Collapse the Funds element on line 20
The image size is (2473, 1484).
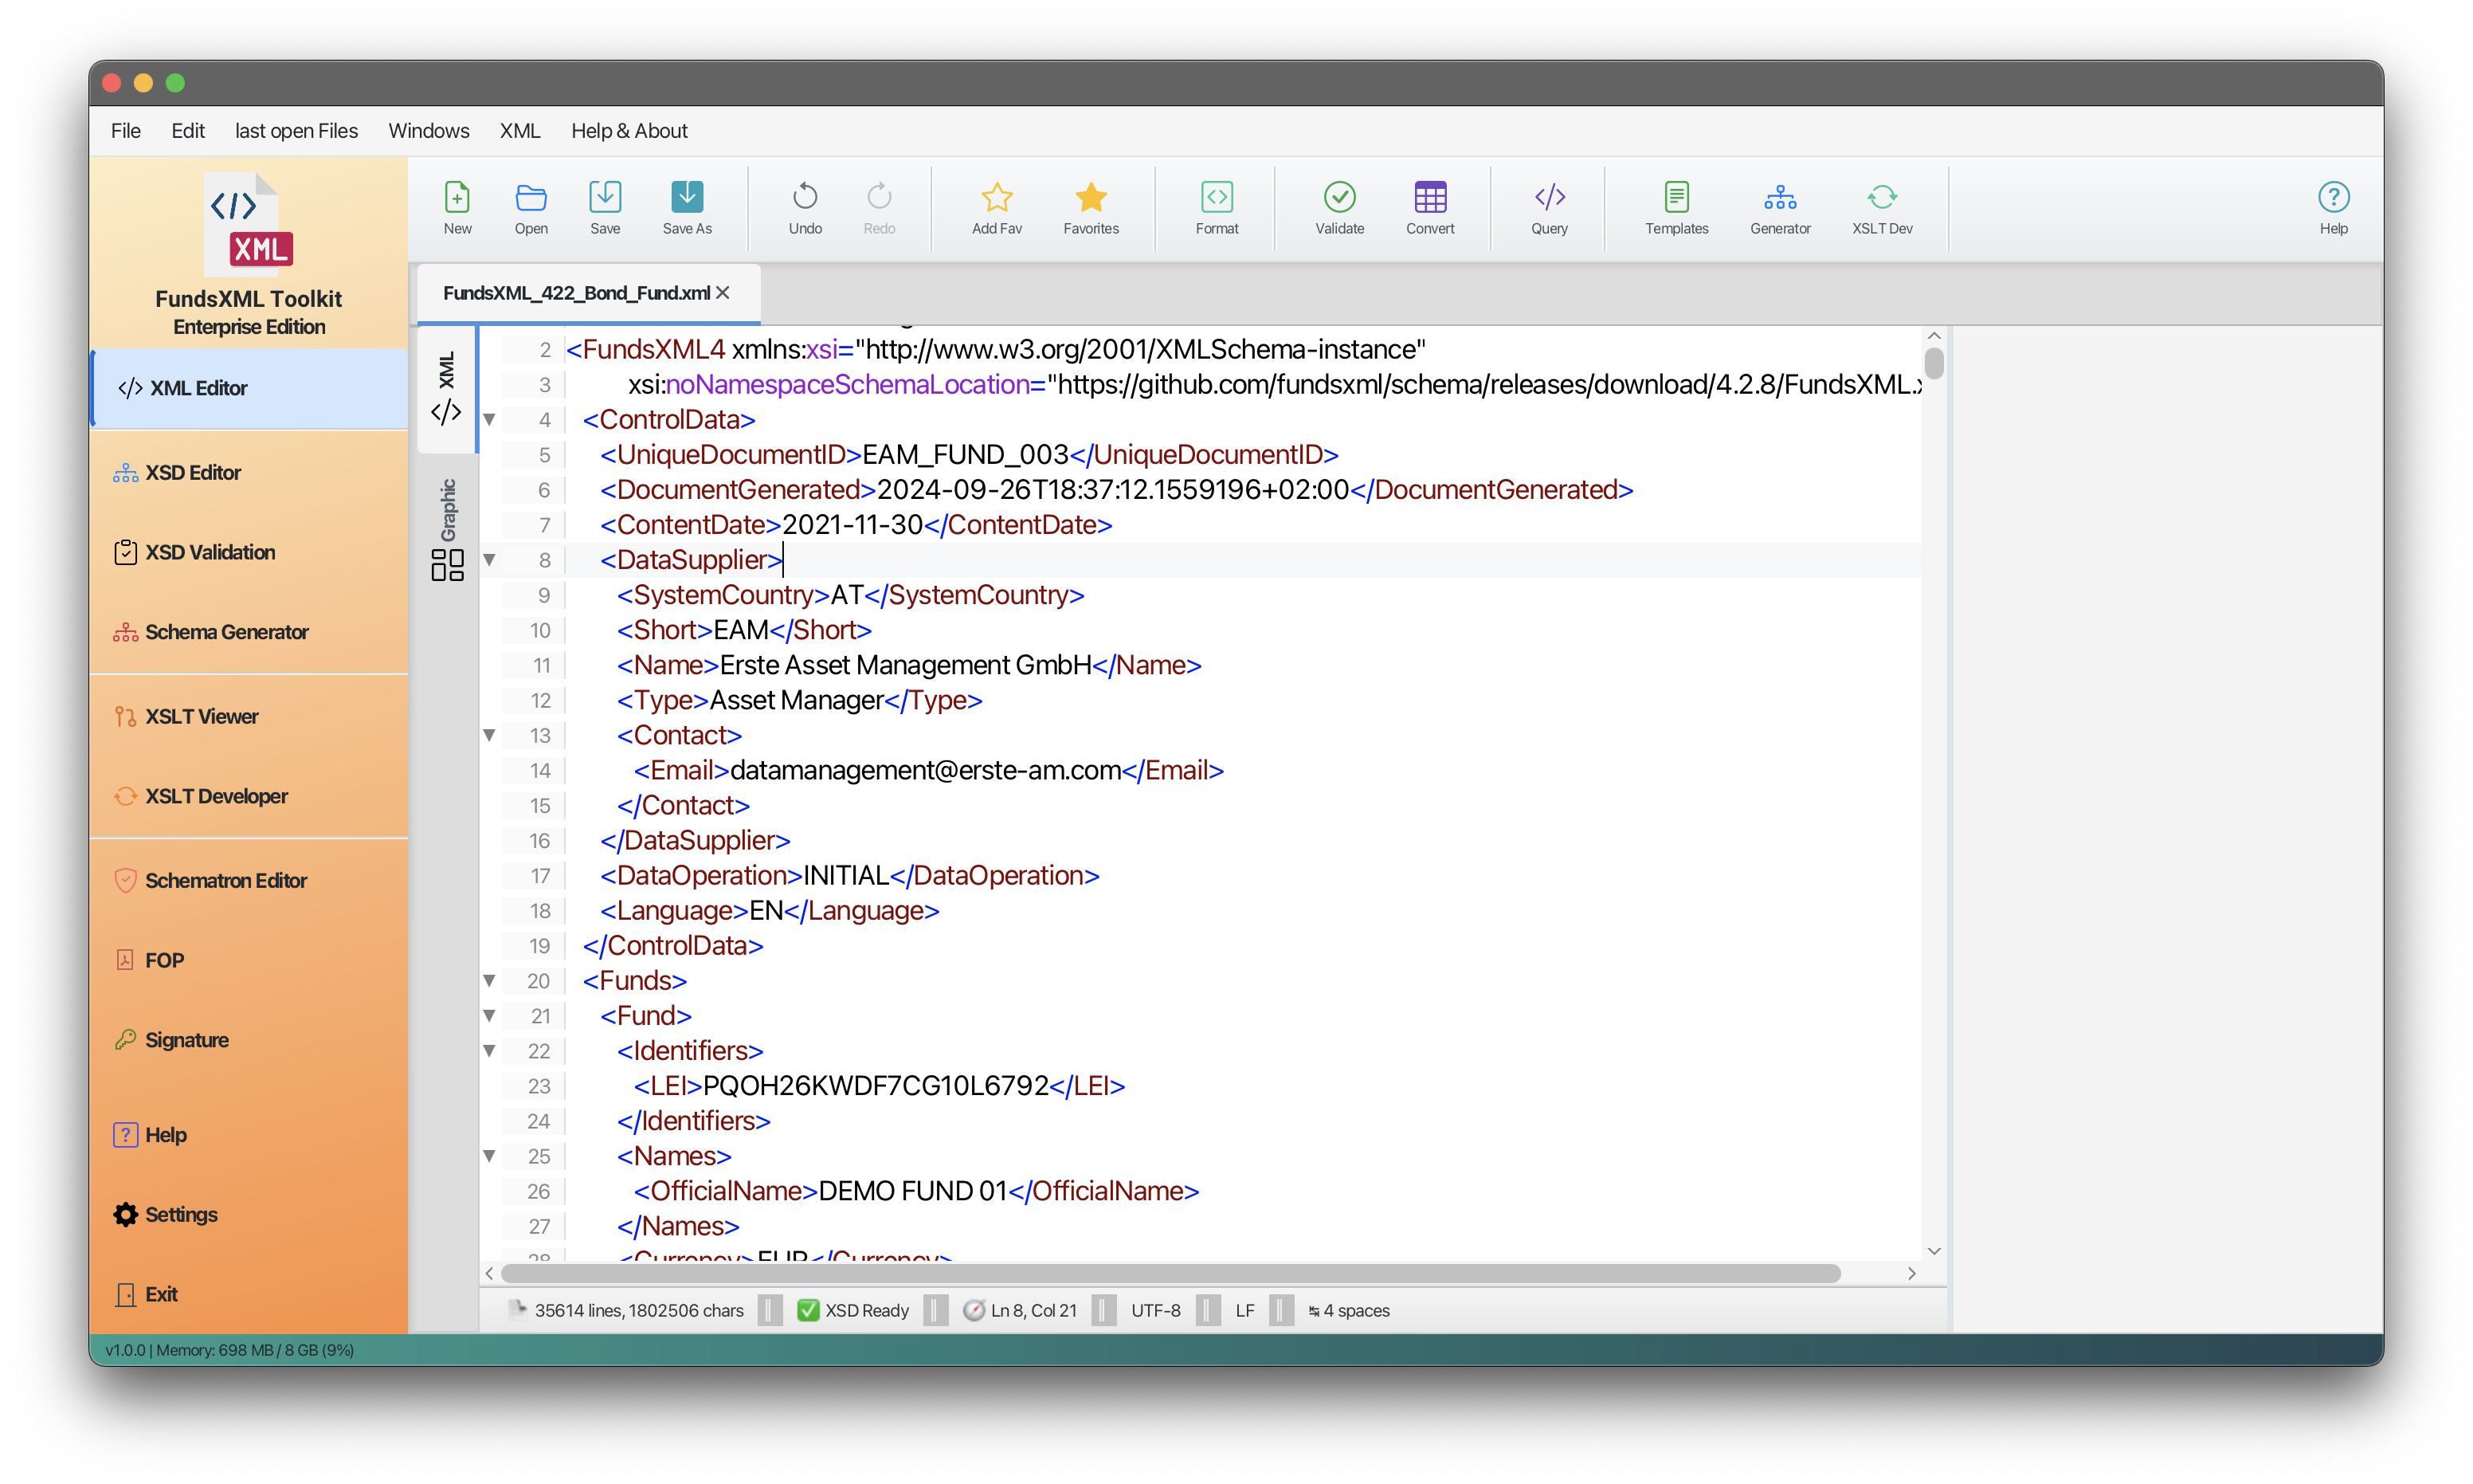pos(490,980)
